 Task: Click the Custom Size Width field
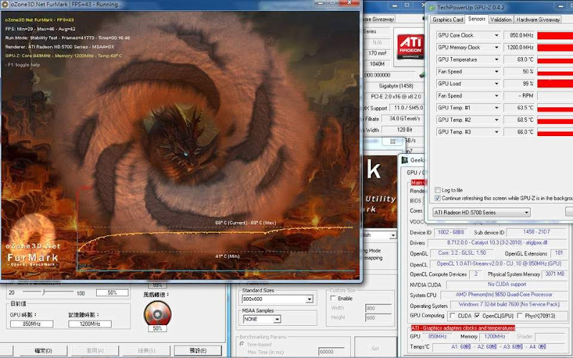378,308
